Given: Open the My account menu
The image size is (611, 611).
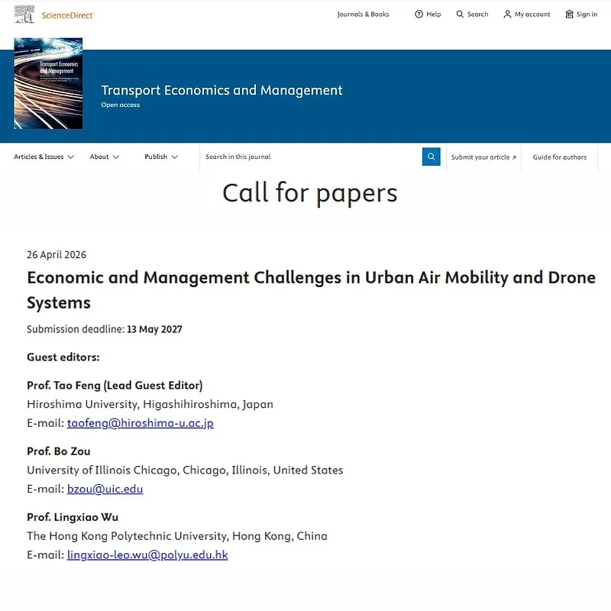Looking at the screenshot, I should click(526, 14).
